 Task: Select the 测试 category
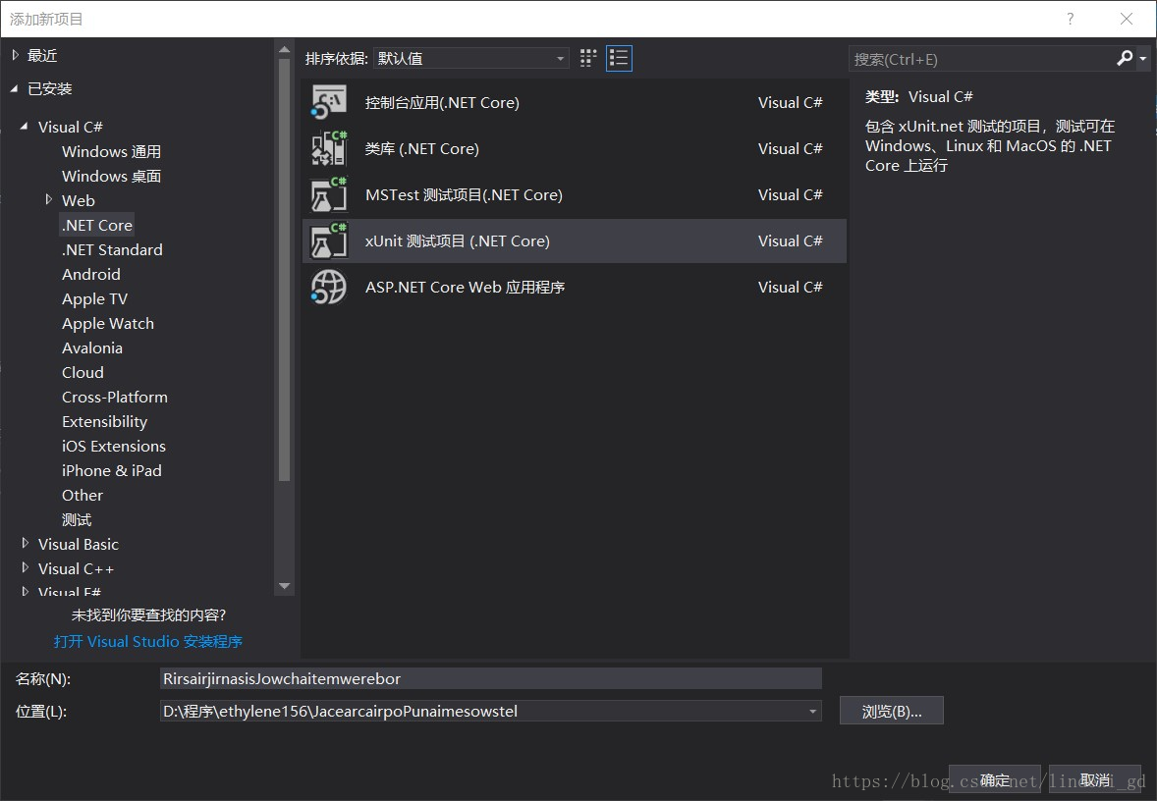(76, 519)
